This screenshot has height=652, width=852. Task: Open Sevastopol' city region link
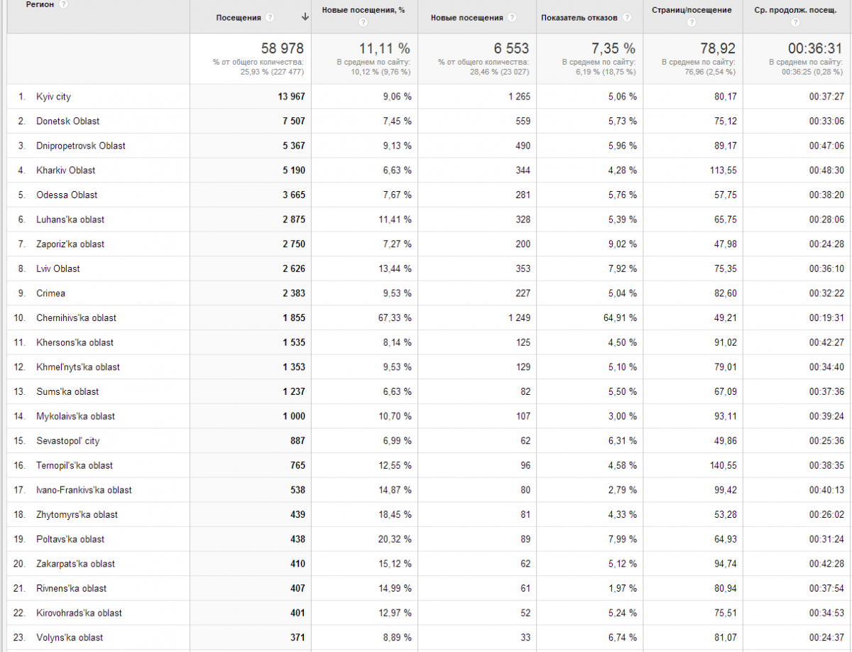(x=68, y=441)
